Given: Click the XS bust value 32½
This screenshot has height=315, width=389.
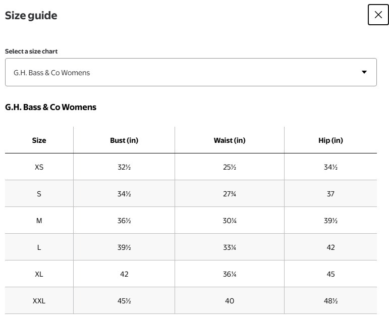Looking at the screenshot, I should (x=124, y=167).
